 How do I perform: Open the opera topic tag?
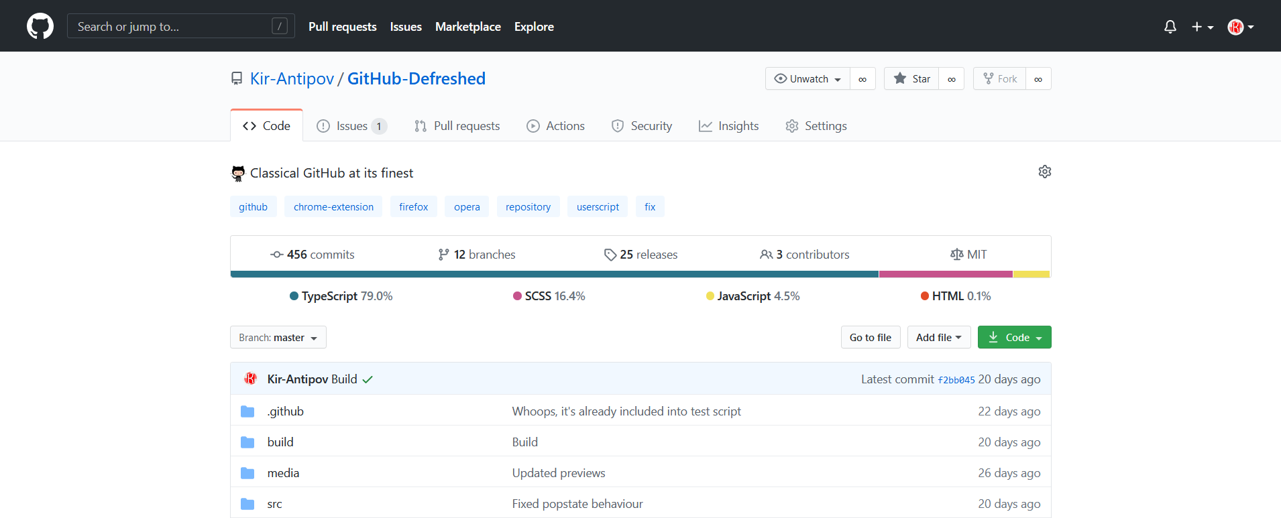(x=467, y=206)
